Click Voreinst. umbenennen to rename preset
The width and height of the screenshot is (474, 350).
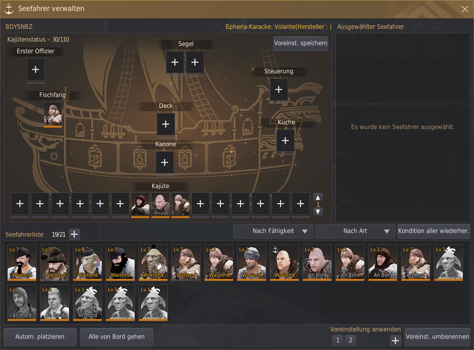tap(438, 337)
